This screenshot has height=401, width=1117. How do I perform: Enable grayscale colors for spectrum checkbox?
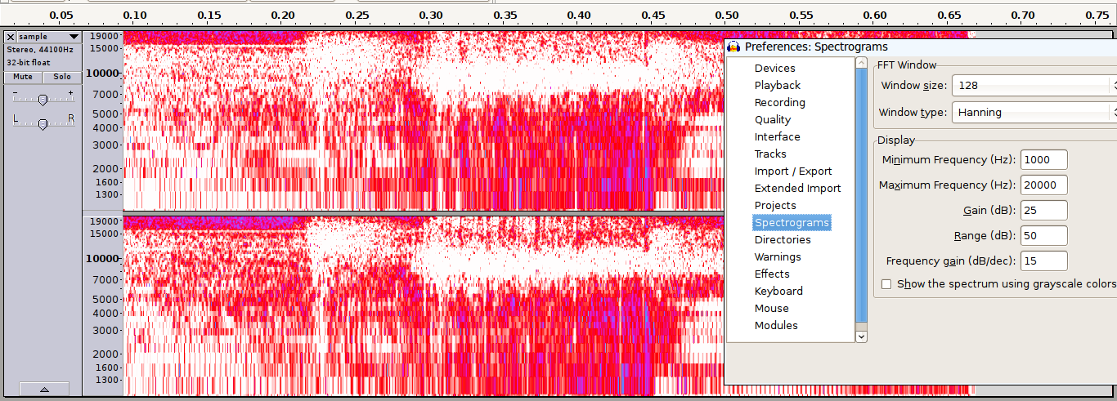pos(886,284)
